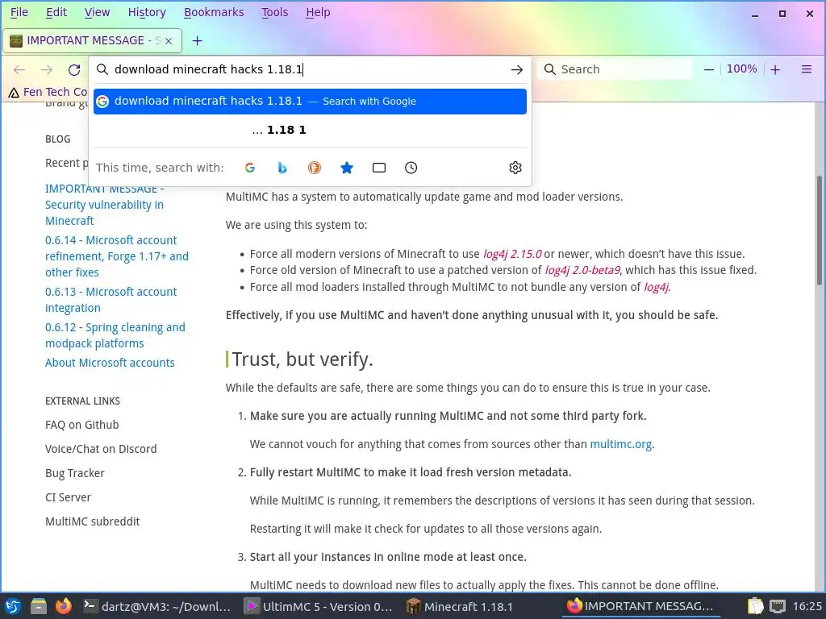Image resolution: width=826 pixels, height=619 pixels.
Task: Click the Search box in toolbar
Action: [x=614, y=69]
